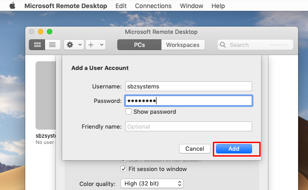Open the Apple menu
This screenshot has width=308, height=190.
point(12,6)
